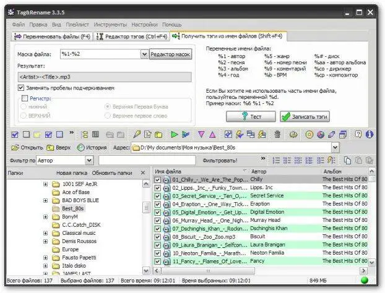Click the blue play icon
385x293 pixels.
pos(186,134)
